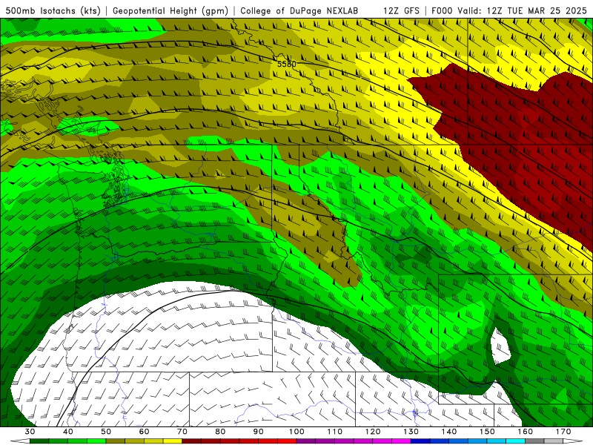Viewport: 593px width, 445px height.
Task: Click the 160 value on the color scale
Action: [x=525, y=432]
